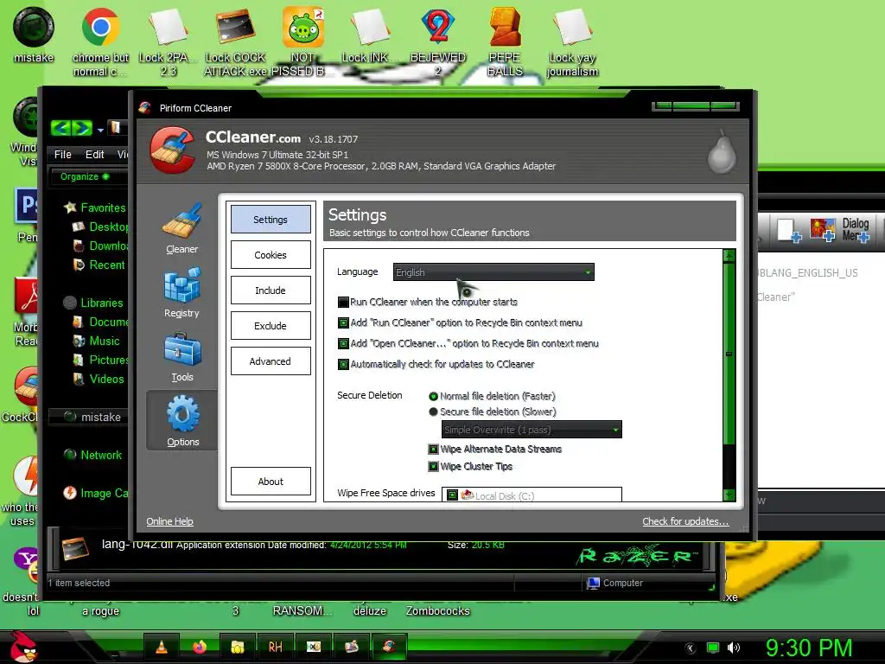885x664 pixels.
Task: Open the Online Help link
Action: pos(170,521)
